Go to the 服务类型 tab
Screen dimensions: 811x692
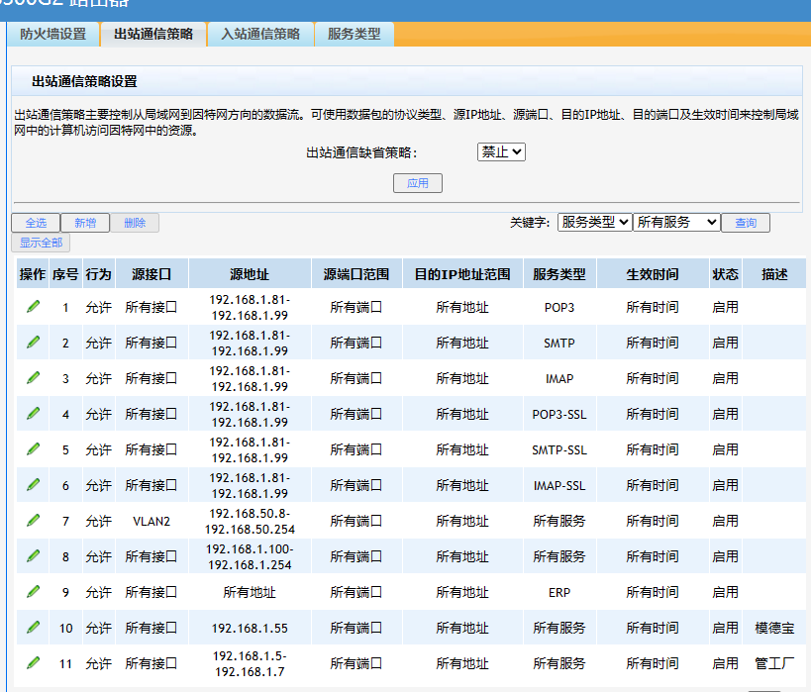pos(354,34)
